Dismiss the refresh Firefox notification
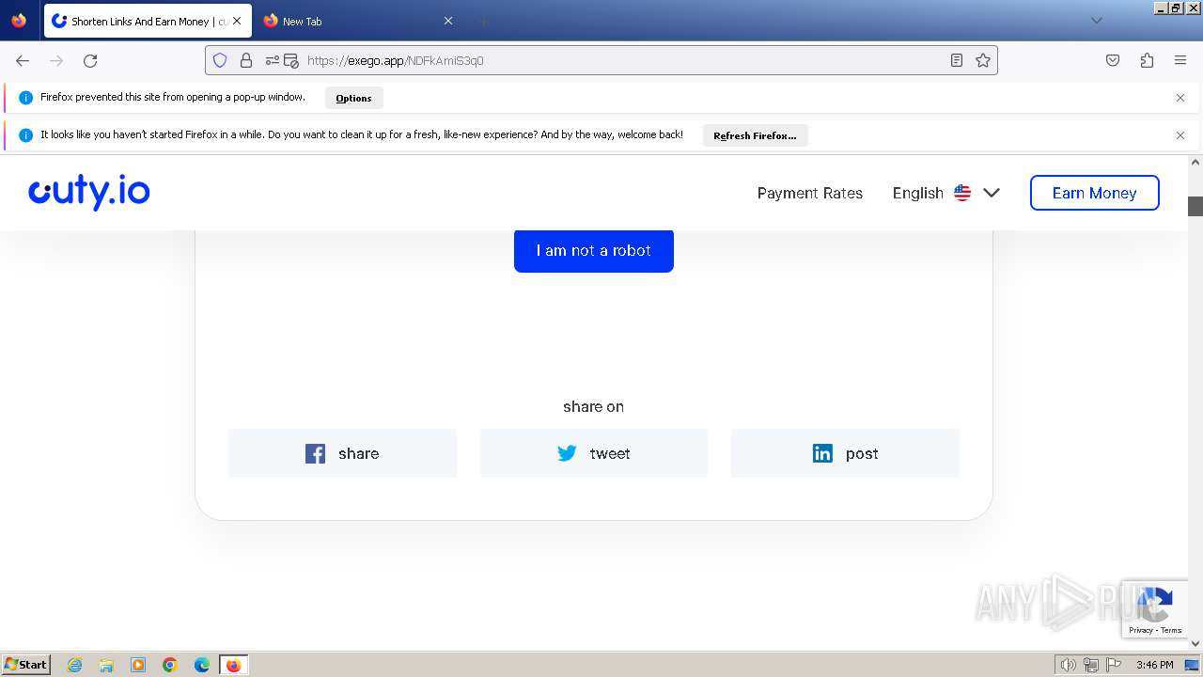Screen dimensions: 1203x677 tap(1180, 135)
